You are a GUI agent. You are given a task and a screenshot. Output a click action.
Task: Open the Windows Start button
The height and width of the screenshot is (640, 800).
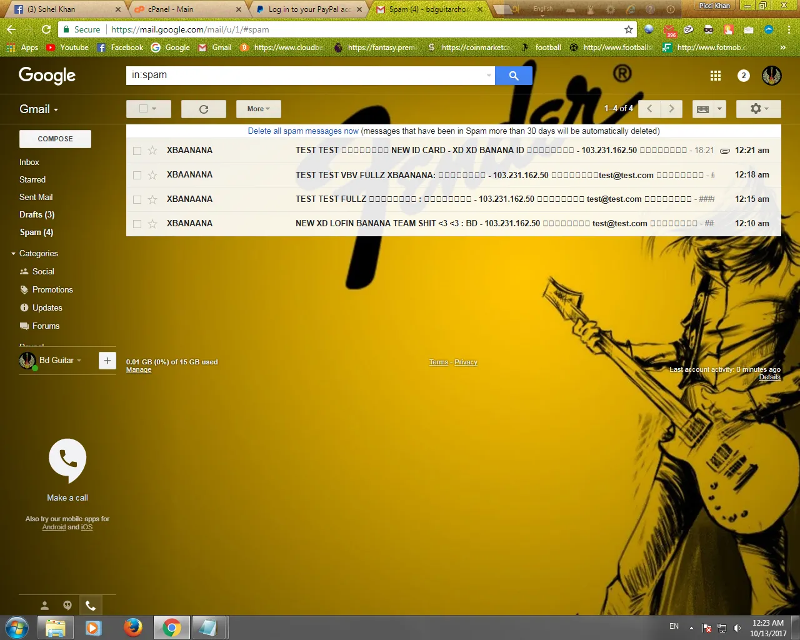click(x=17, y=627)
